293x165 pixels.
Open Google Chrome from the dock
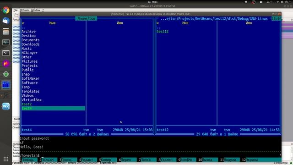tap(6, 10)
